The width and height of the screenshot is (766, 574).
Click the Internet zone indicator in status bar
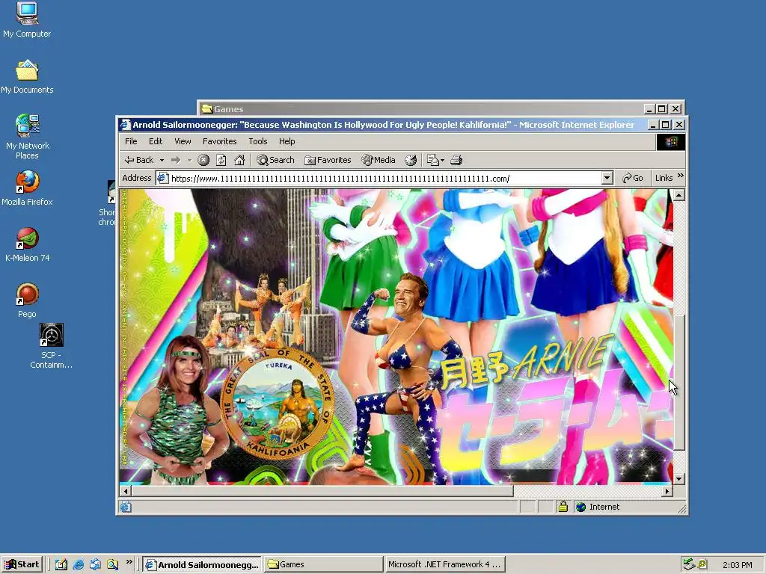(598, 507)
